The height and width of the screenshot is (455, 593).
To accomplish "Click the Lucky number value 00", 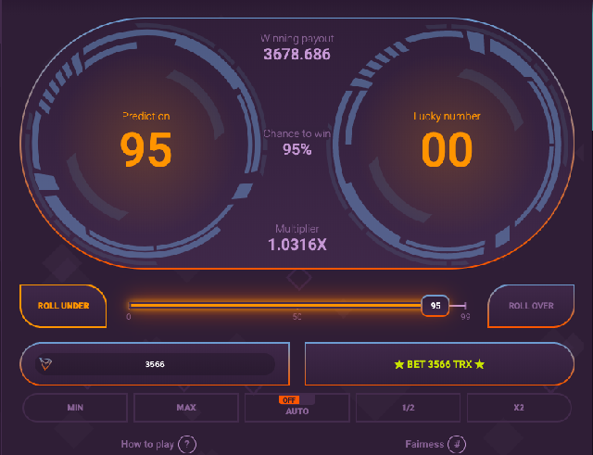I will 447,149.
